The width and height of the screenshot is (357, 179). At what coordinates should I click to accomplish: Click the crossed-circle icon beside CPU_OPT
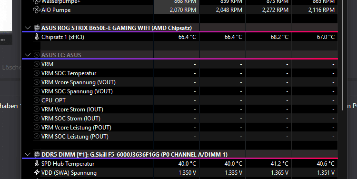click(37, 100)
